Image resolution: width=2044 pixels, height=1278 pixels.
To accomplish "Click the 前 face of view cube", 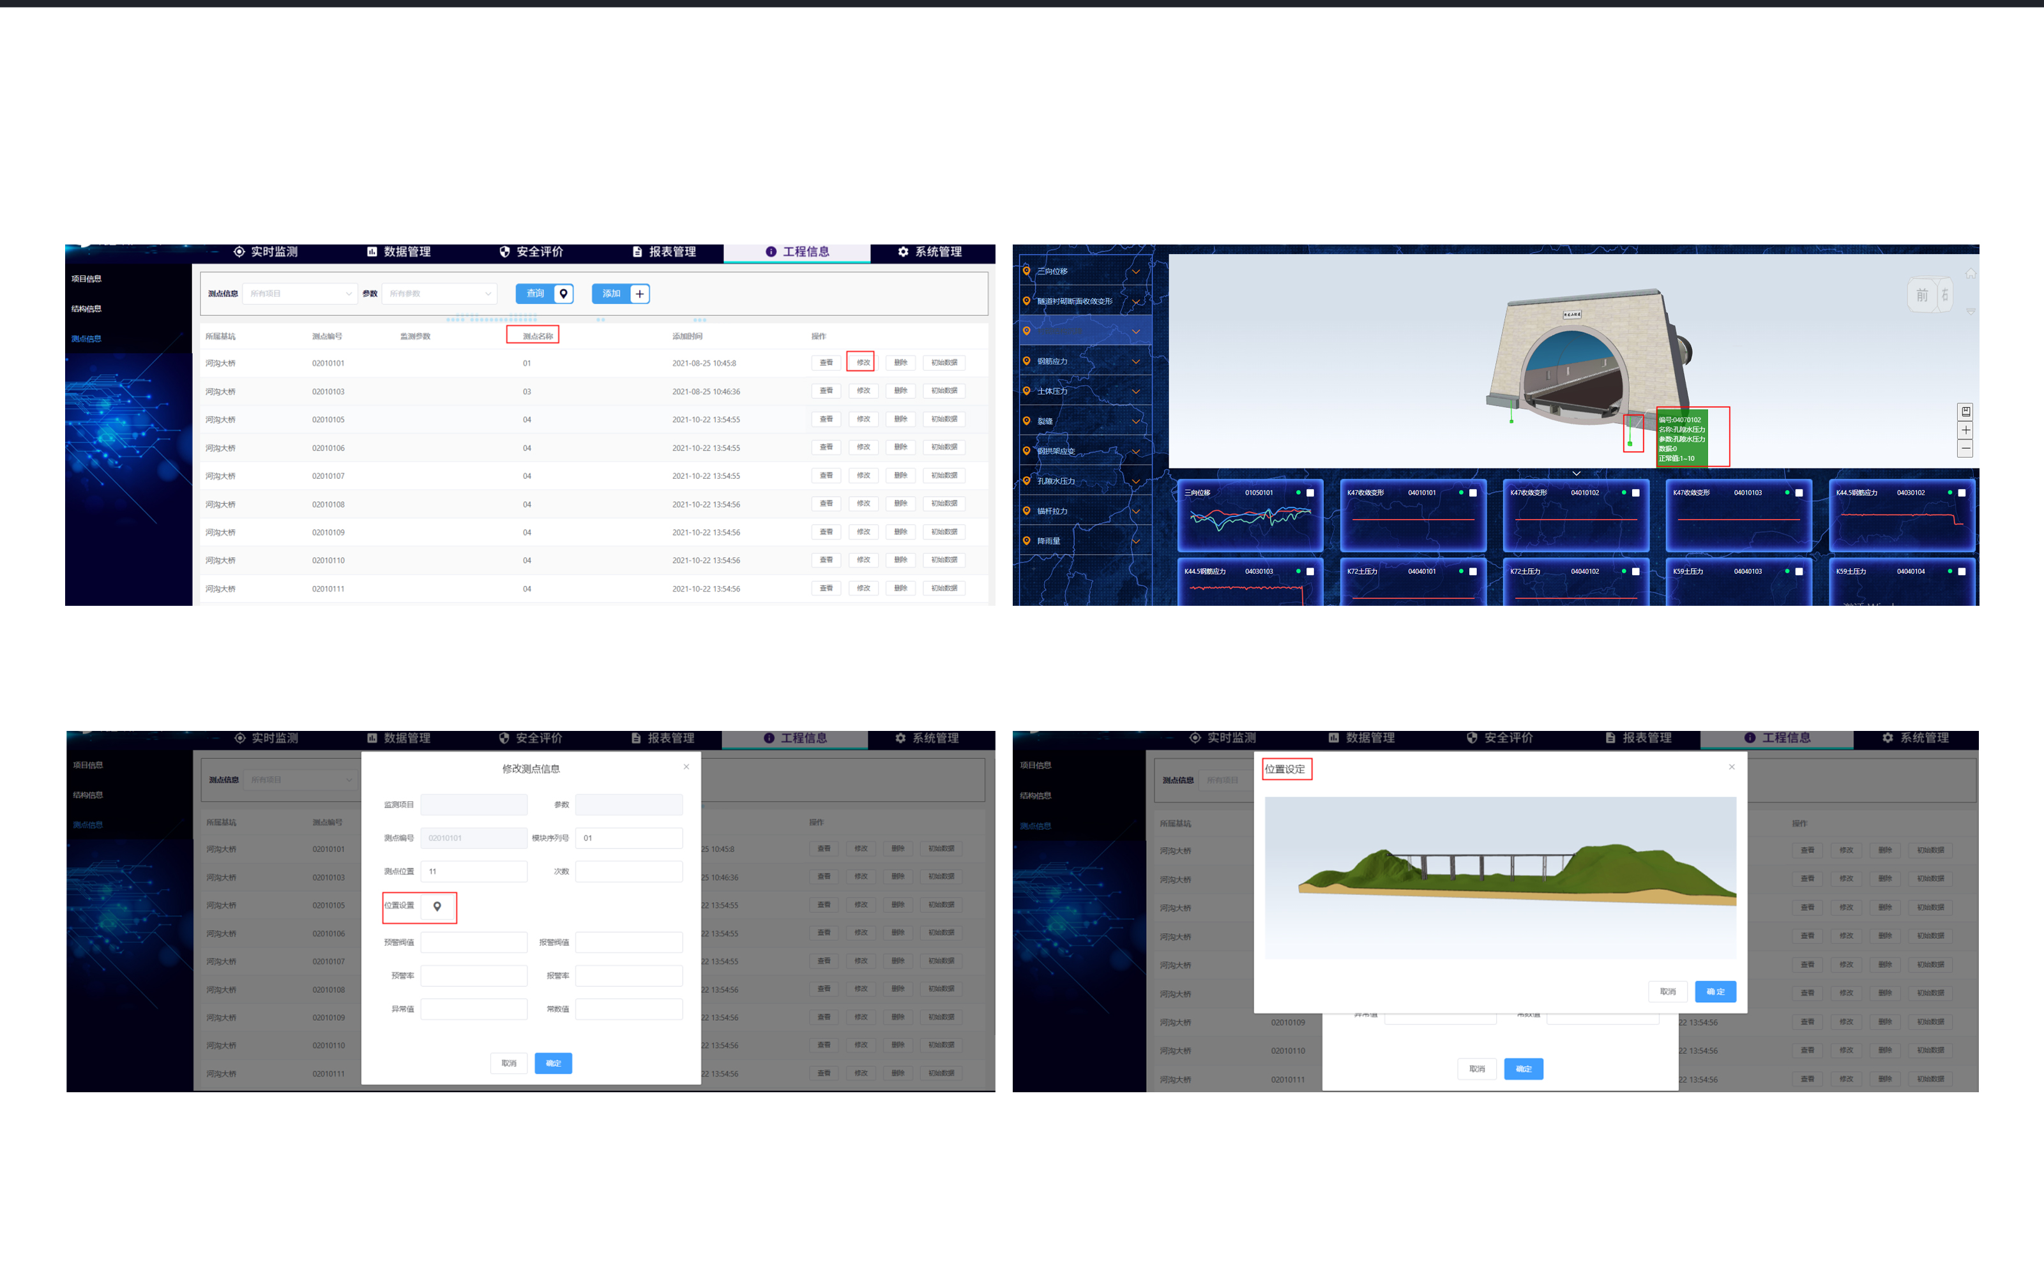I will (x=1921, y=295).
